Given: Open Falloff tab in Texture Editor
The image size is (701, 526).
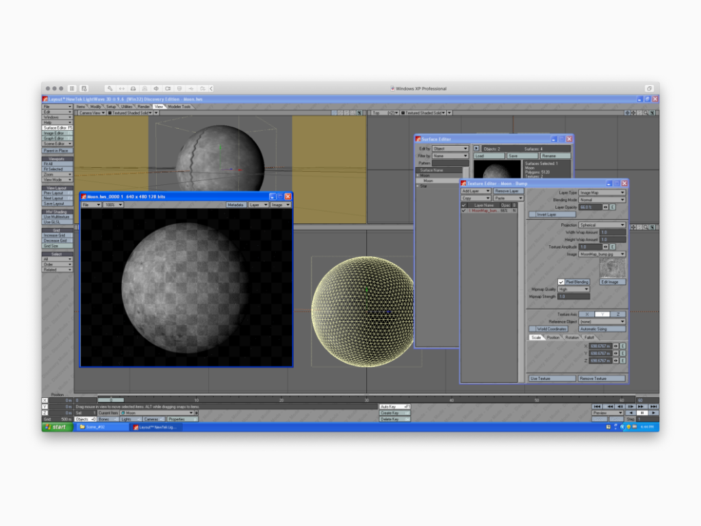Looking at the screenshot, I should [x=589, y=337].
